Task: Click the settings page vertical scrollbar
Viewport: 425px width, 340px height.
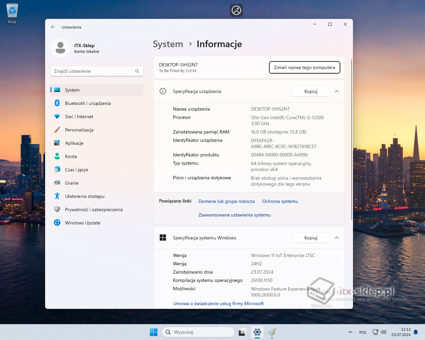Action: 351,139
